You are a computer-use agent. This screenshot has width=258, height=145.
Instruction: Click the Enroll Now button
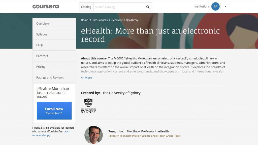54,111
